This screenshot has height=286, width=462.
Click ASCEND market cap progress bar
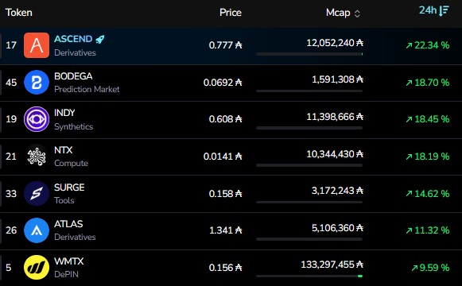pos(309,54)
